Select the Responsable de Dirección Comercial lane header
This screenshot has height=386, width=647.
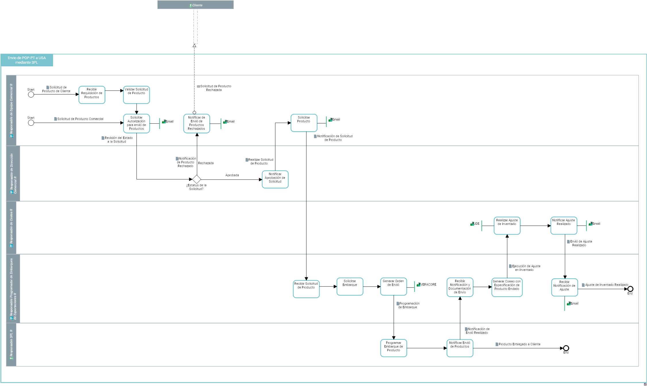13,173
